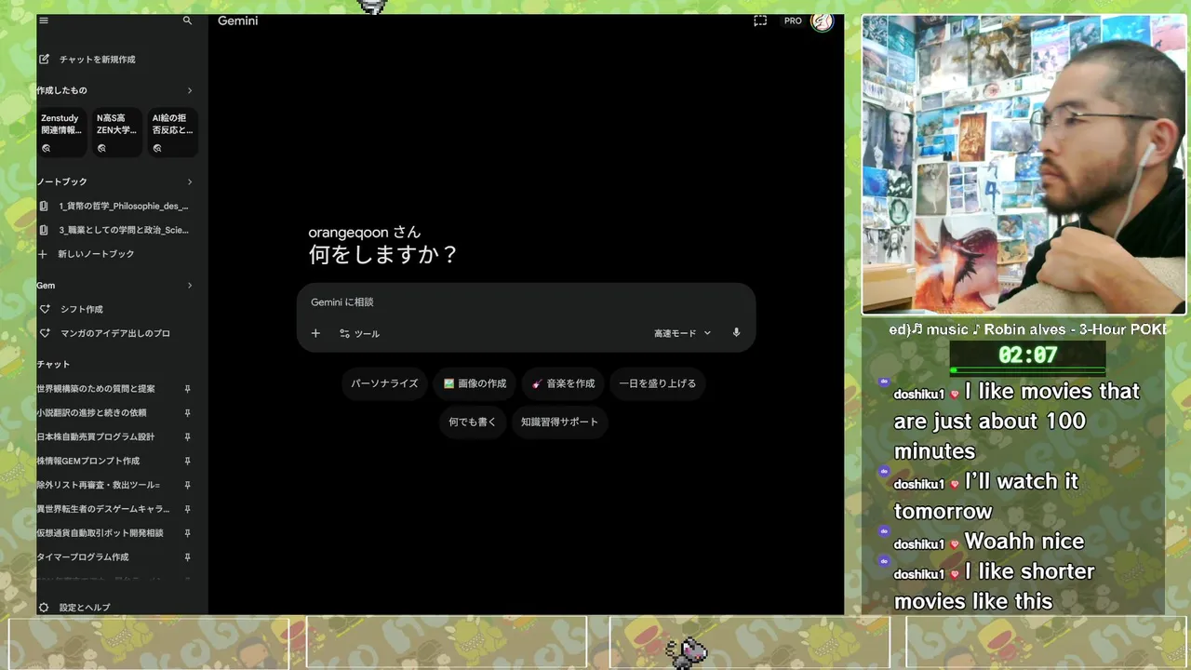Toggle pin on 小説翻訳の進捗 chat
Screen dimensions: 1191x670
187,413
